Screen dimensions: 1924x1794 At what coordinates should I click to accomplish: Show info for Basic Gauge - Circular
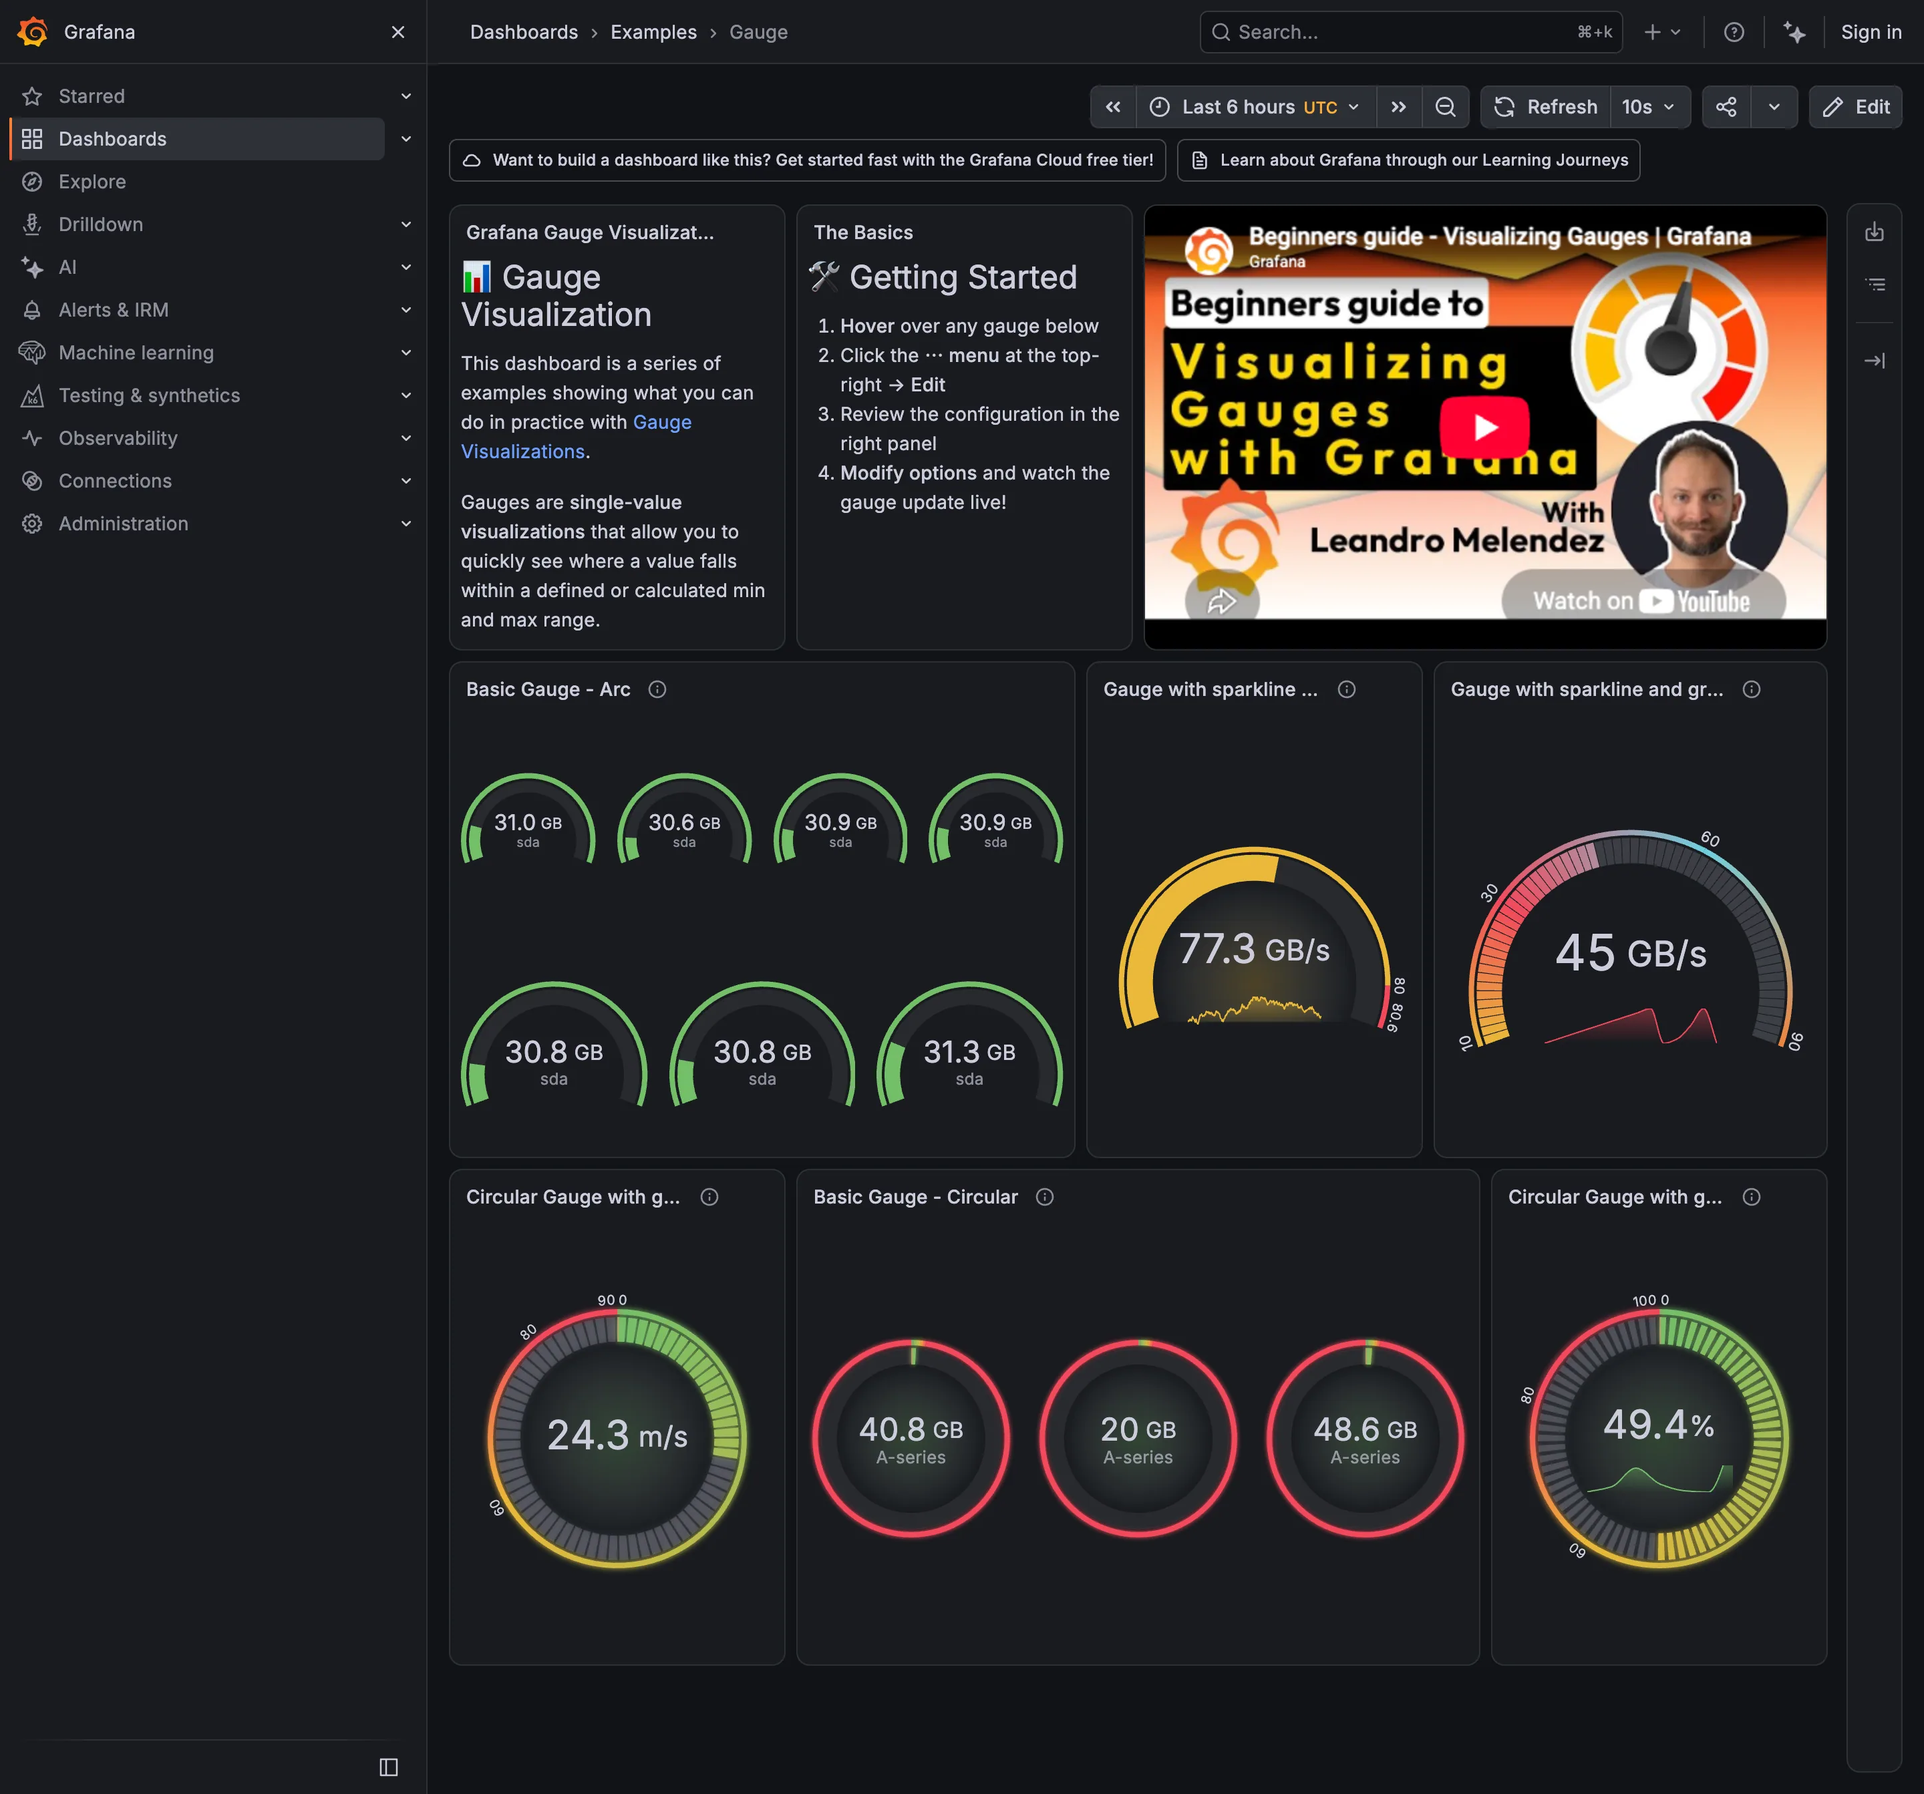coord(1044,1197)
